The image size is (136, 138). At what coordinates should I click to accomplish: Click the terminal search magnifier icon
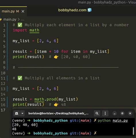[97, 113]
